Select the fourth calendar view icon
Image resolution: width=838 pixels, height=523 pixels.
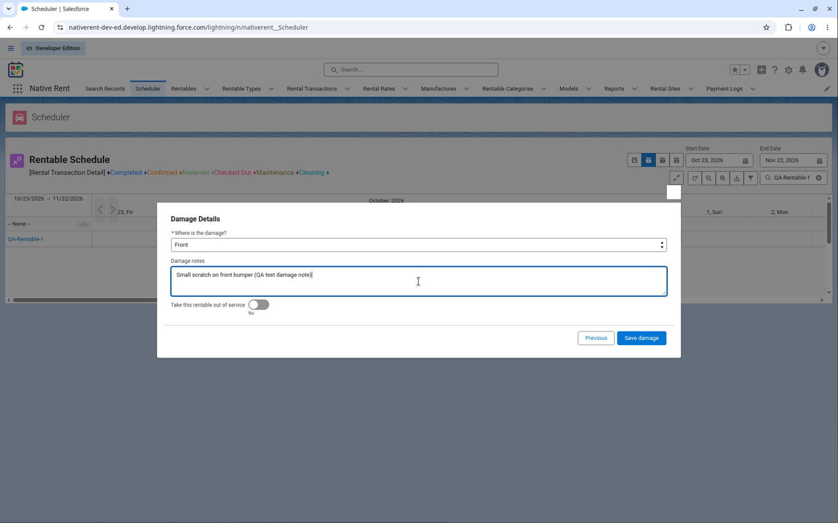coord(676,160)
